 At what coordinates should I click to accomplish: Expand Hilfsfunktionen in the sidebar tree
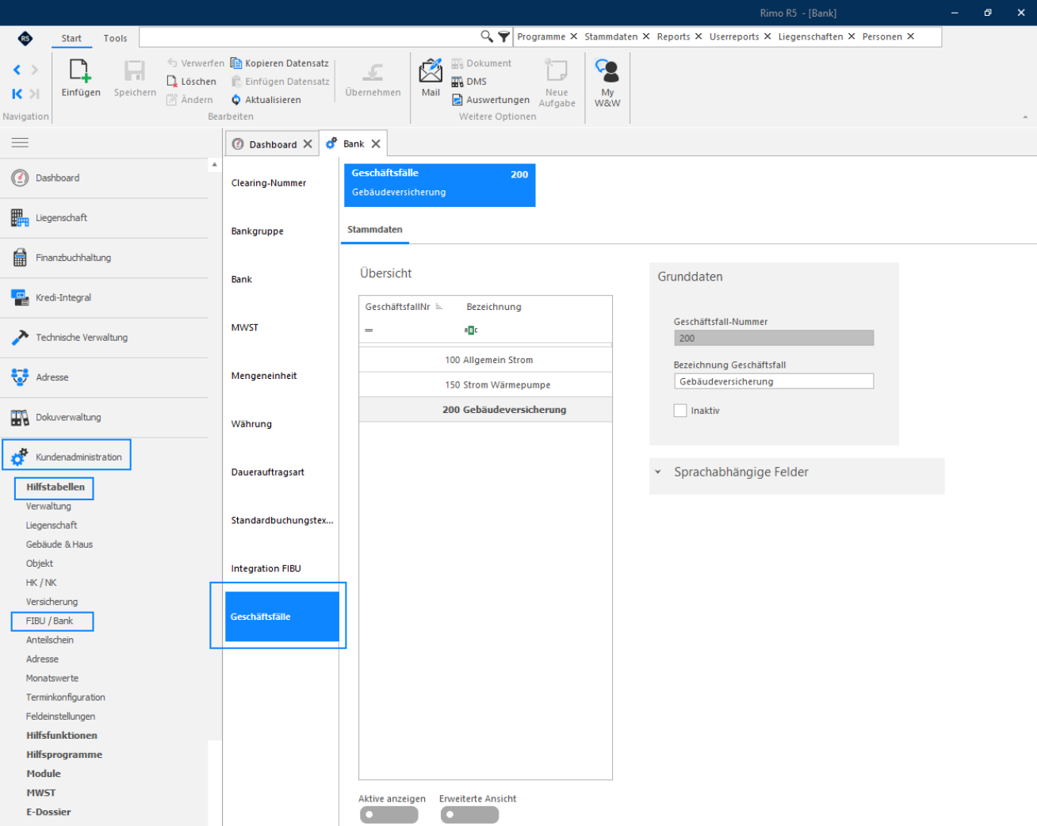[x=62, y=736]
